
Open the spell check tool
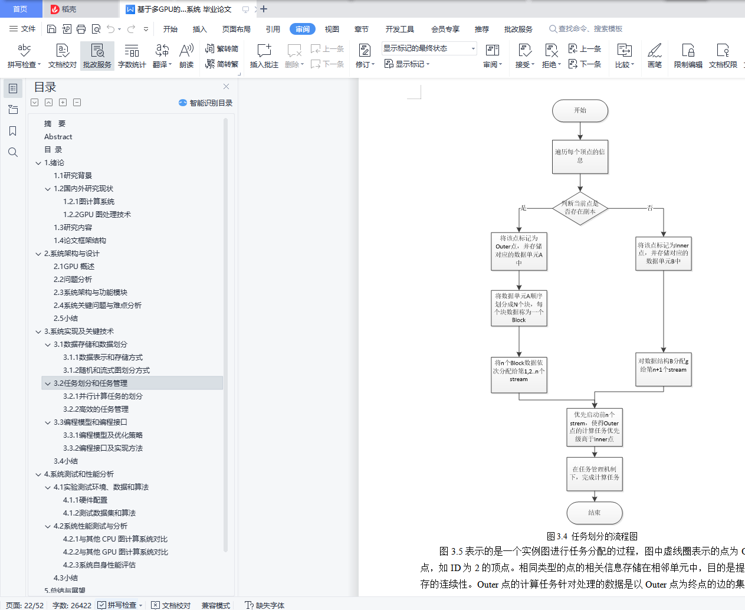coord(24,56)
